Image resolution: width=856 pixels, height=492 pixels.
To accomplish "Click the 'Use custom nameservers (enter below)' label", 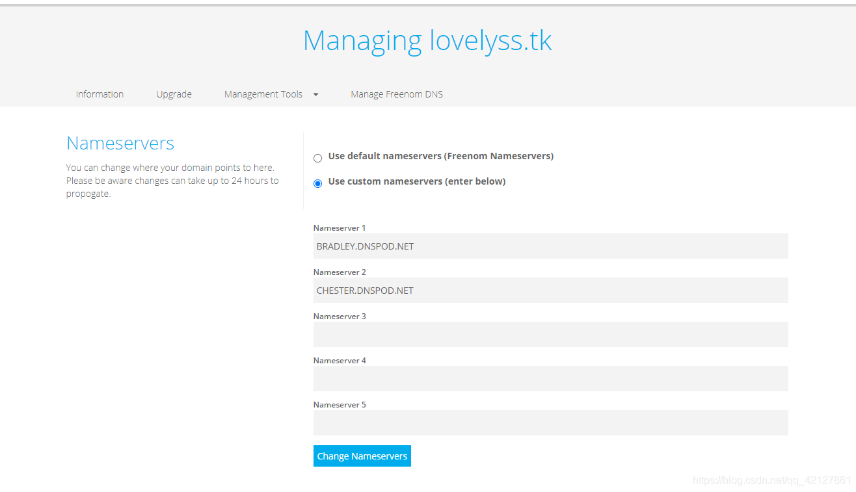I will (417, 181).
